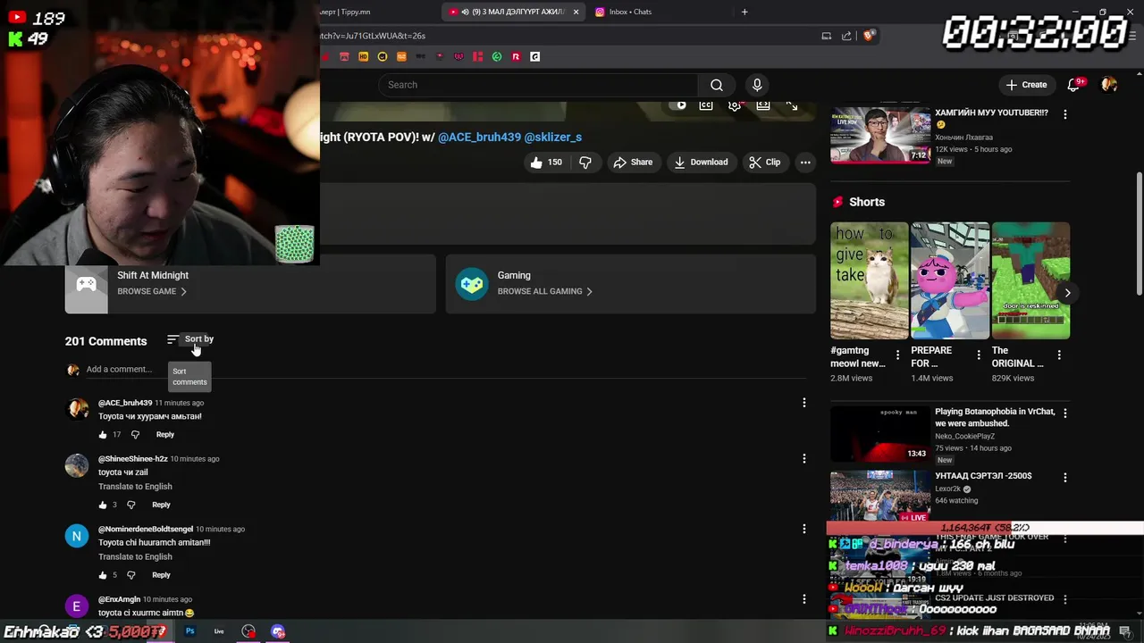The image size is (1144, 643).
Task: Share the video
Action: [x=633, y=163]
